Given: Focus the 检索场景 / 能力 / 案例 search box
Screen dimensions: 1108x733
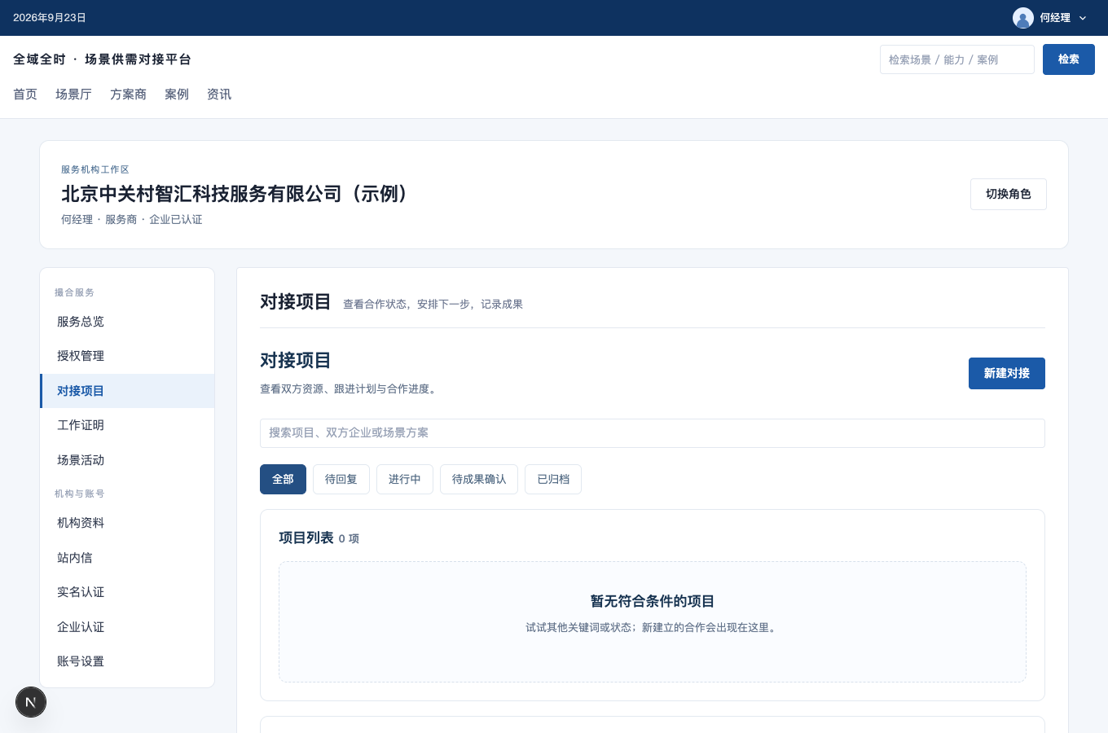Looking at the screenshot, I should tap(957, 59).
